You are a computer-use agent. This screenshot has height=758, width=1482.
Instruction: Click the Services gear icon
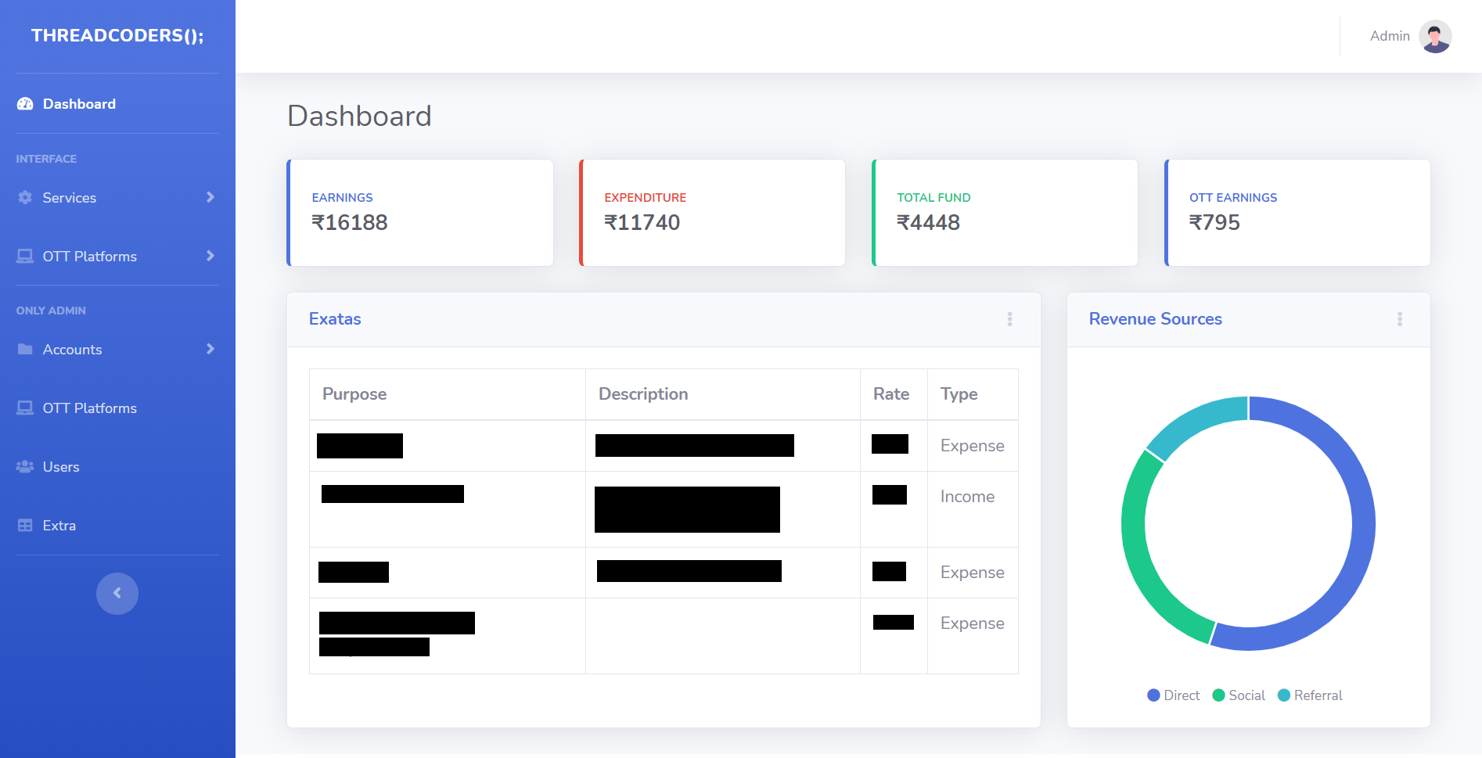coord(25,198)
